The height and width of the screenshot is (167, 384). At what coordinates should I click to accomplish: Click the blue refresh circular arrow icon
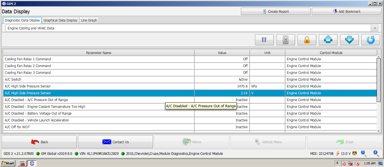pos(370,40)
